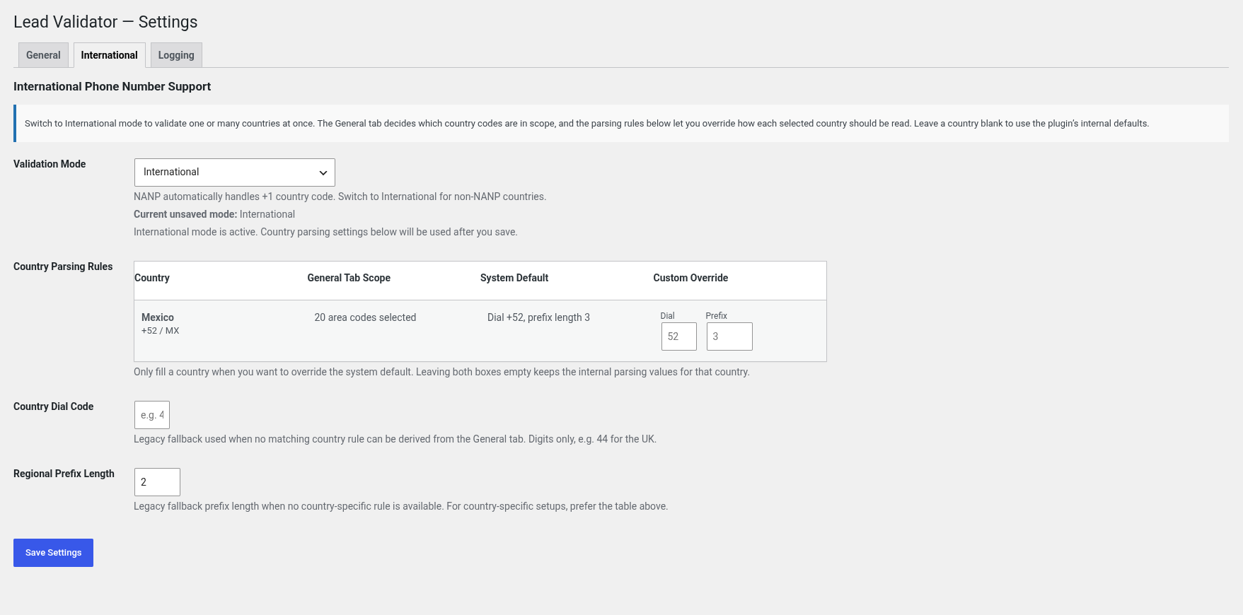1243x615 pixels.
Task: Save the settings with Save Settings
Action: (53, 553)
